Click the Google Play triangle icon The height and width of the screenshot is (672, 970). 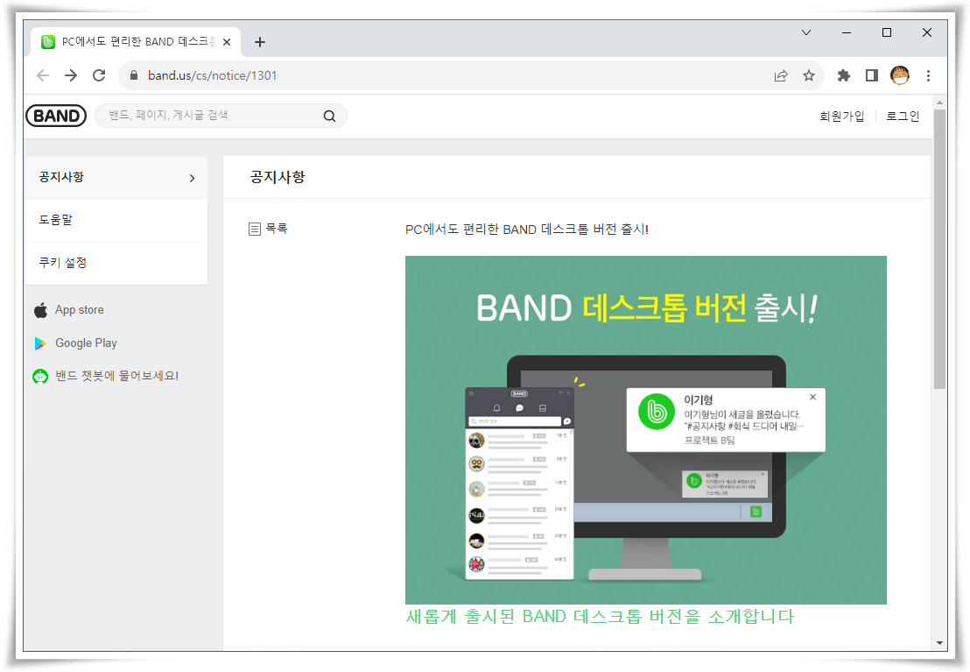41,343
